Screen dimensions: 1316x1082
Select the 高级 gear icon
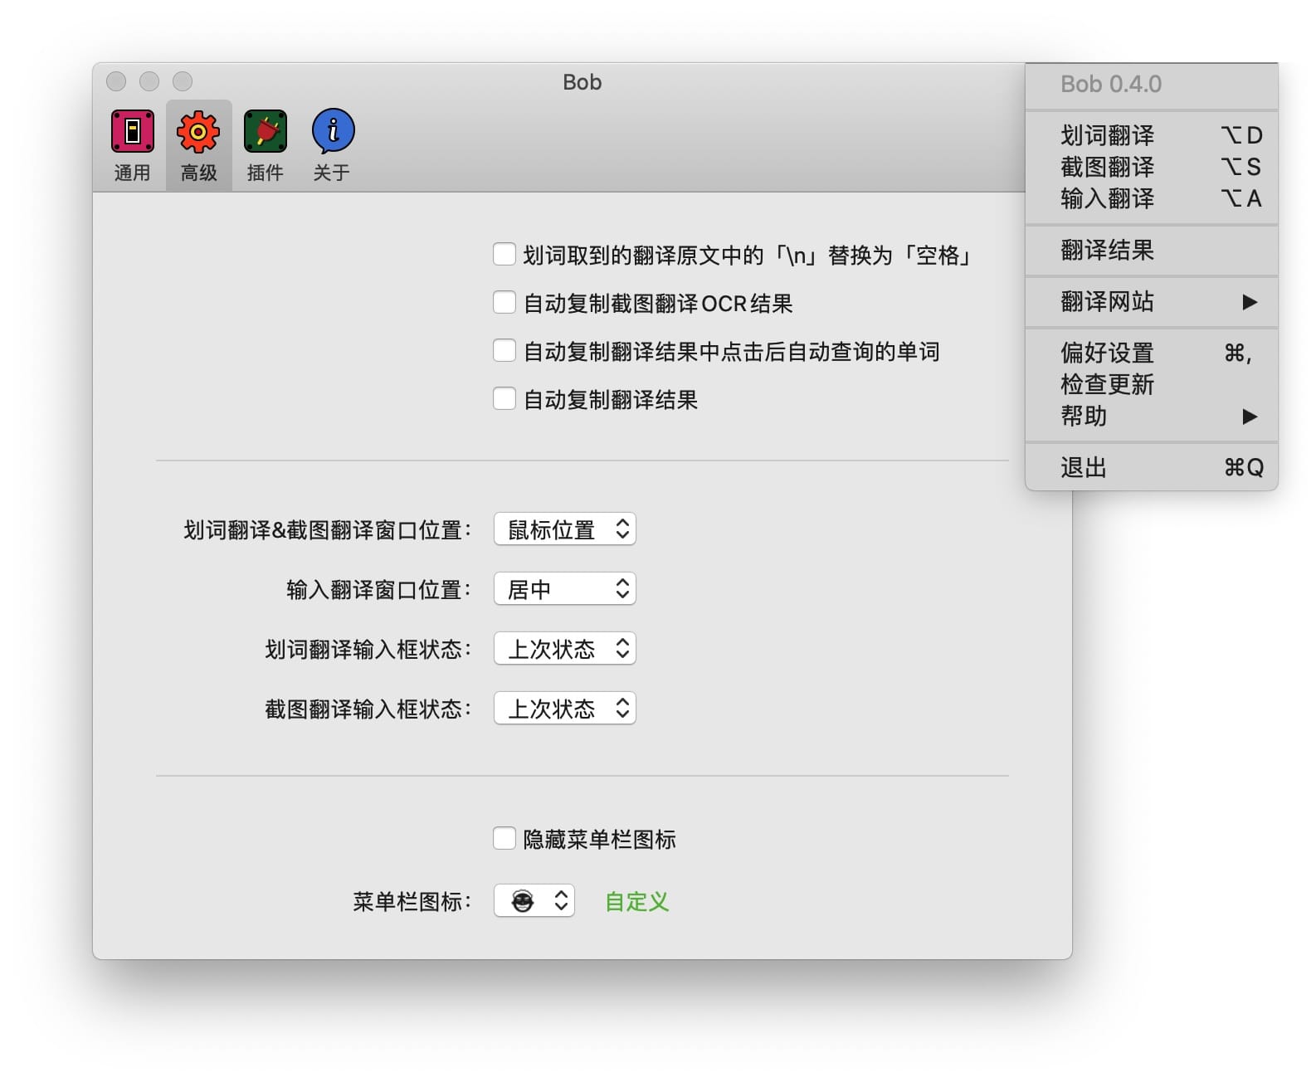coord(198,132)
